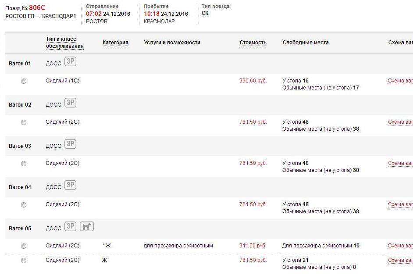Click the ЭР badge for Вагон 04
The width and height of the screenshot is (413, 279).
coord(70,186)
